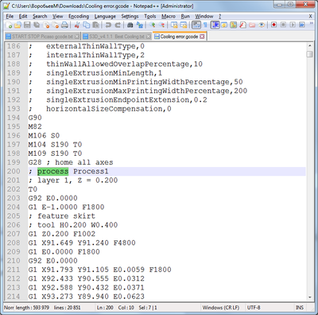Close the S3D_v4.1.1 Best Cooling.txt tab
This screenshot has height=315, width=318.
coord(149,37)
